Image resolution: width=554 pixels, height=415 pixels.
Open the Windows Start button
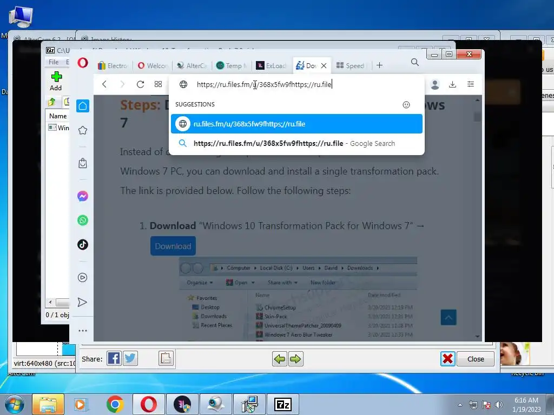tap(15, 404)
